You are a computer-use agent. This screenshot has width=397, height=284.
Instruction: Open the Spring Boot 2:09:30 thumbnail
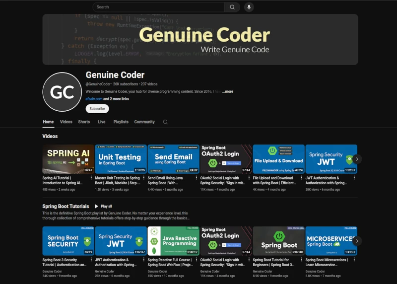278,241
